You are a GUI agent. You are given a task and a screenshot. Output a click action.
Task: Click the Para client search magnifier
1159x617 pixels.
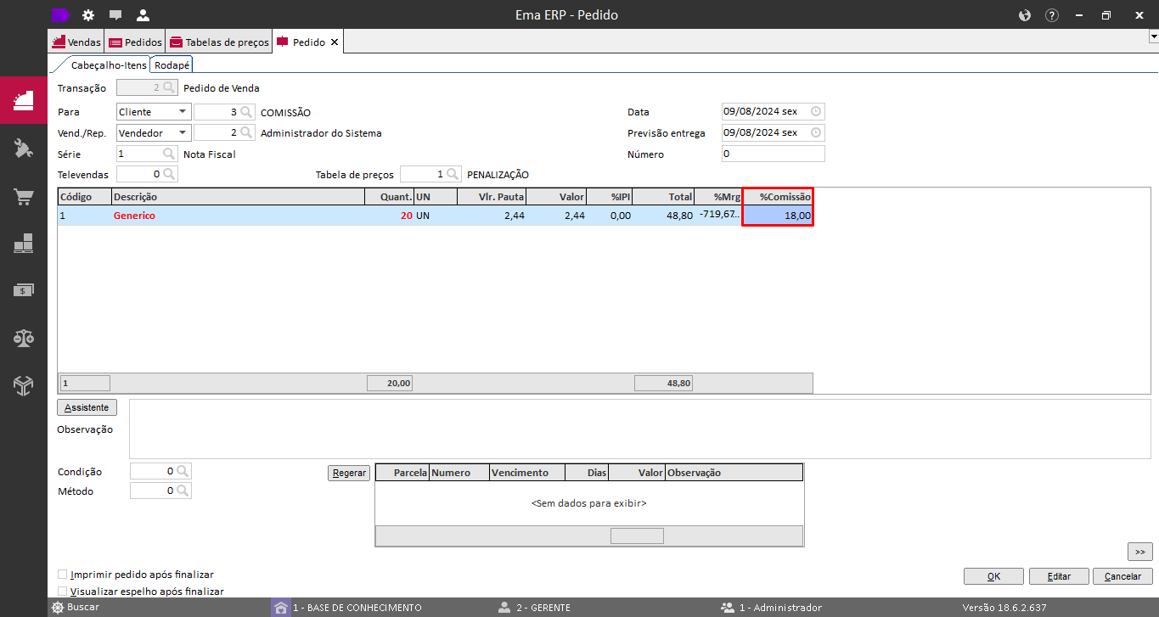pyautogui.click(x=246, y=111)
